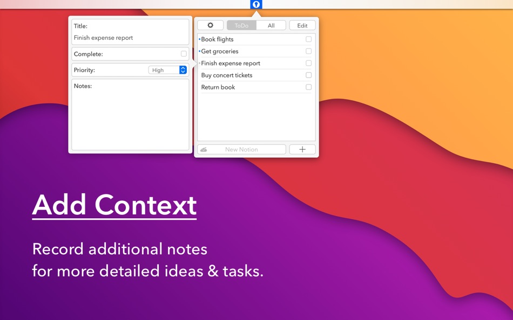Image resolution: width=513 pixels, height=320 pixels.
Task: Check the Complete checkbox in the detail panel
Action: pos(183,53)
